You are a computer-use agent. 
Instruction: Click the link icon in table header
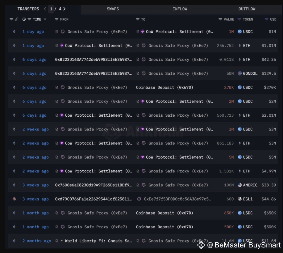17,19
